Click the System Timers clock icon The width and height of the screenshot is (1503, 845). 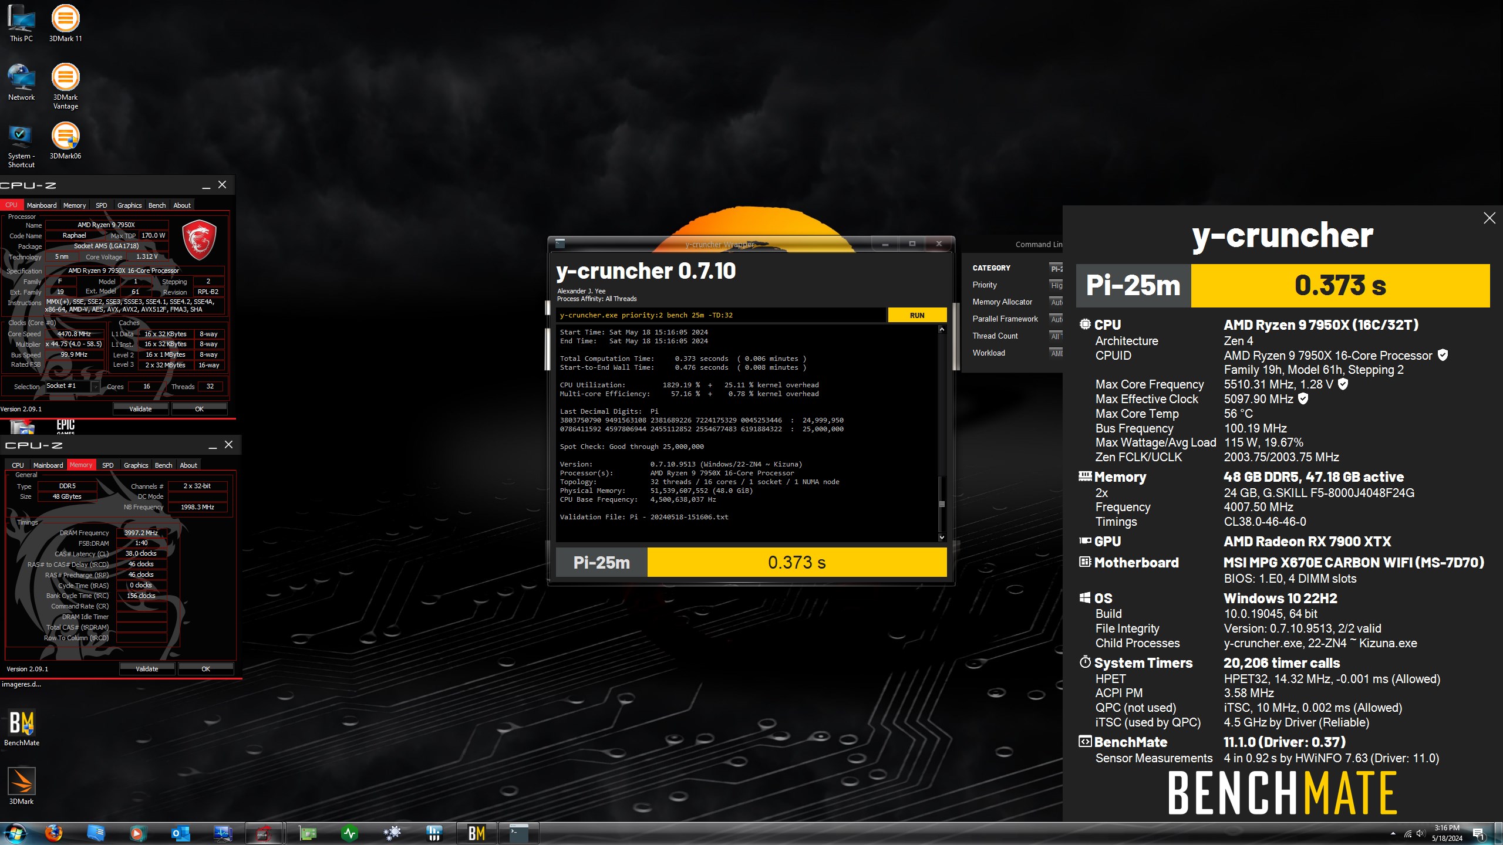pyautogui.click(x=1085, y=662)
